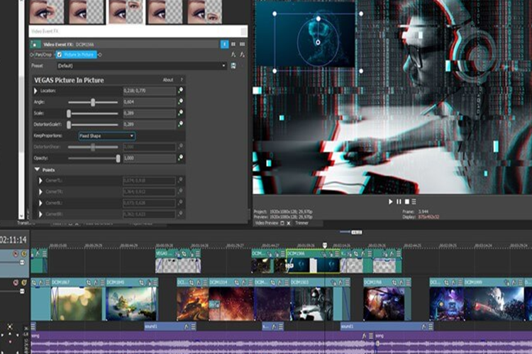Click the timeline playhead marker on the ruler
The height and width of the screenshot is (354, 532).
[325, 244]
